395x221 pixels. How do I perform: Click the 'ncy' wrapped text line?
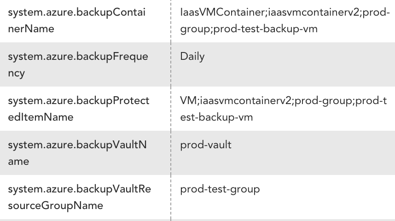tap(17, 73)
